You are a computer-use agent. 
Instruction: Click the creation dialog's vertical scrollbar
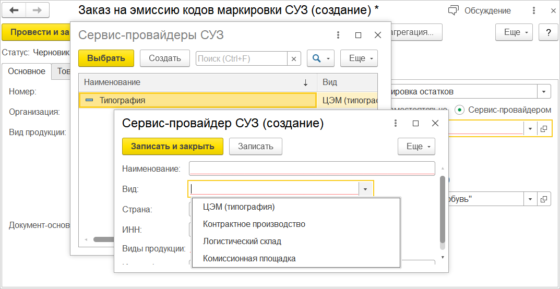[x=443, y=209]
